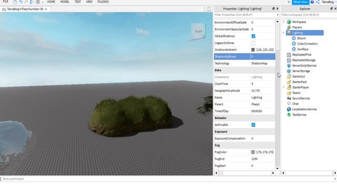Image resolution: width=337 pixels, height=190 pixels.
Task: Click the Properties scroll-down arrow
Action: point(277,168)
